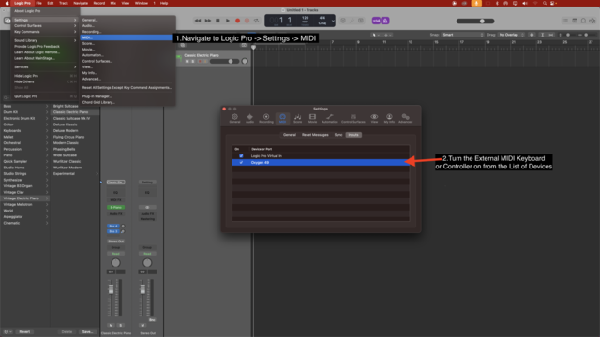Adjust the master volume slider in toolbar
The width and height of the screenshot is (600, 337).
tap(475, 21)
